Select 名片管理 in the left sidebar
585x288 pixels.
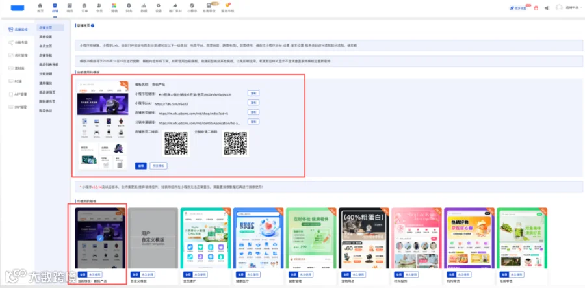tap(18, 56)
